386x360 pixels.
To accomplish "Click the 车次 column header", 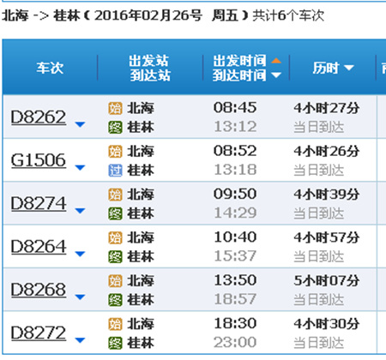I will coord(50,68).
